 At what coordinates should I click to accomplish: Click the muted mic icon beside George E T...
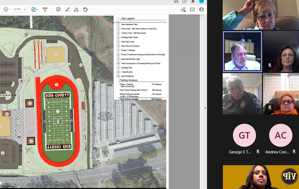coord(258,152)
